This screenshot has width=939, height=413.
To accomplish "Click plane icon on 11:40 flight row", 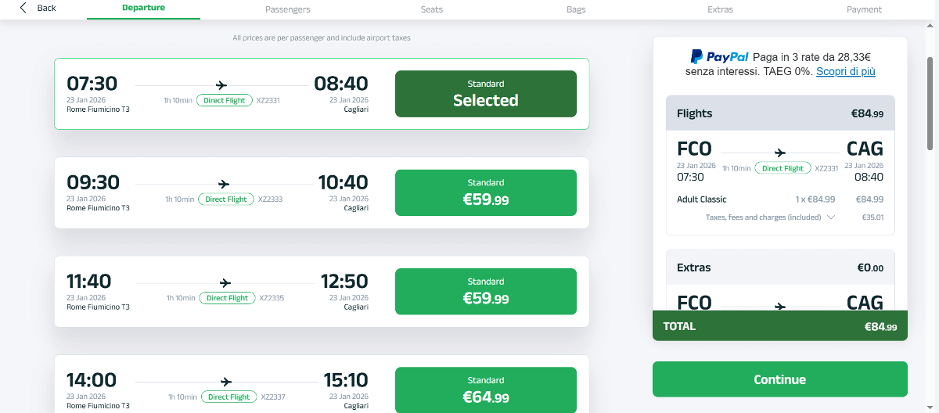I will [x=225, y=283].
